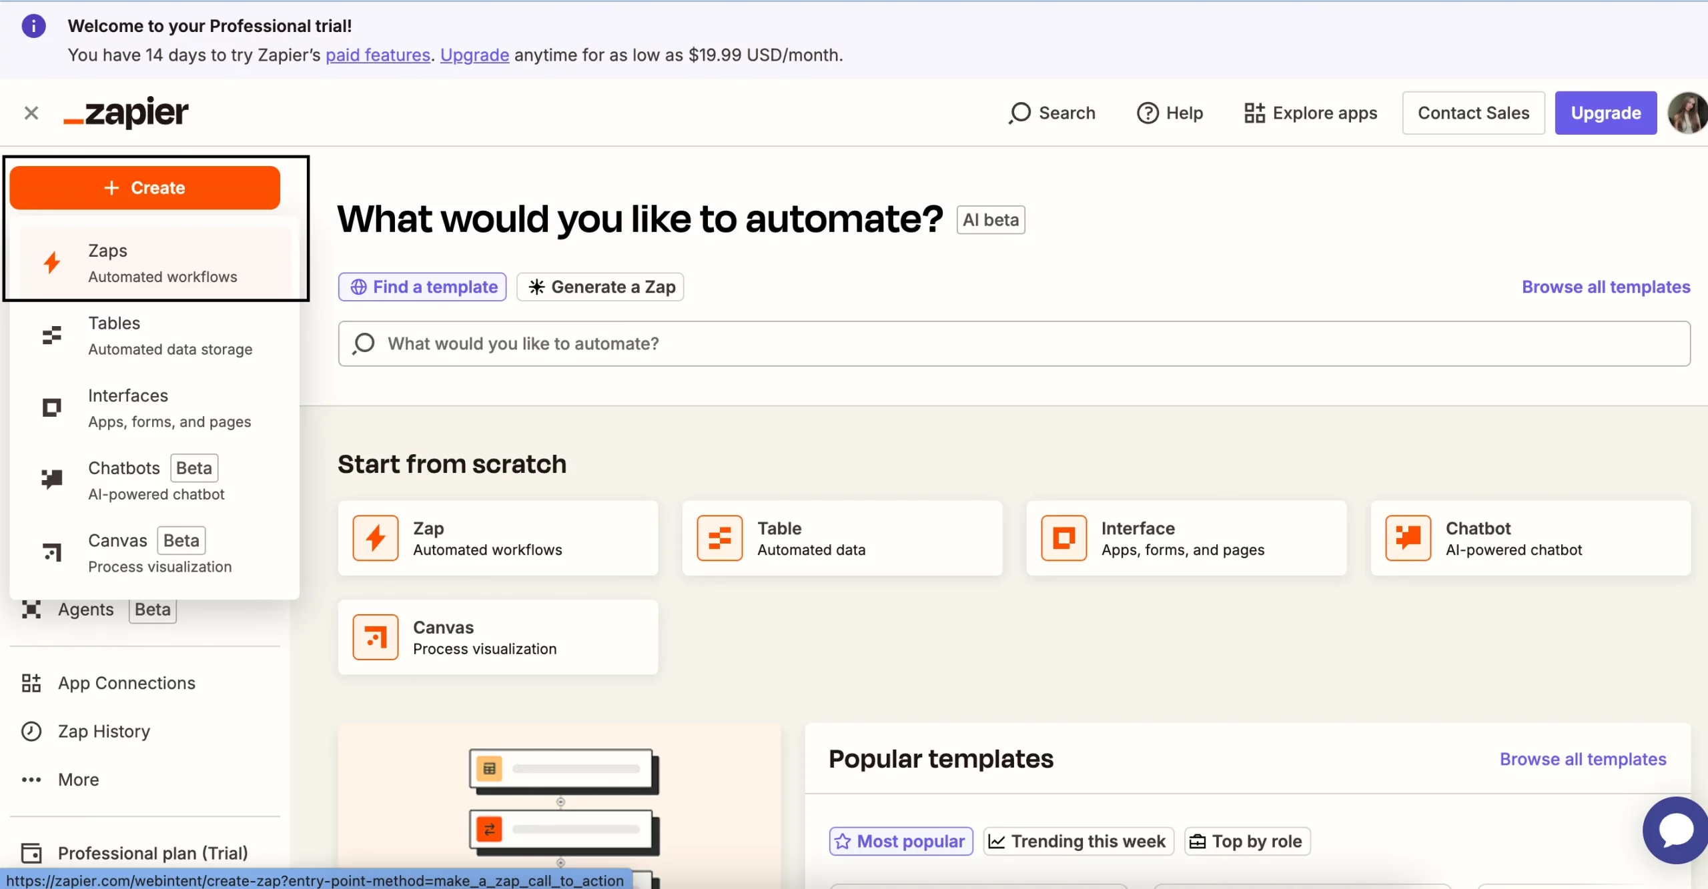Viewport: 1708px width, 889px height.
Task: Click the Professional plan window icon
Action: click(x=31, y=853)
